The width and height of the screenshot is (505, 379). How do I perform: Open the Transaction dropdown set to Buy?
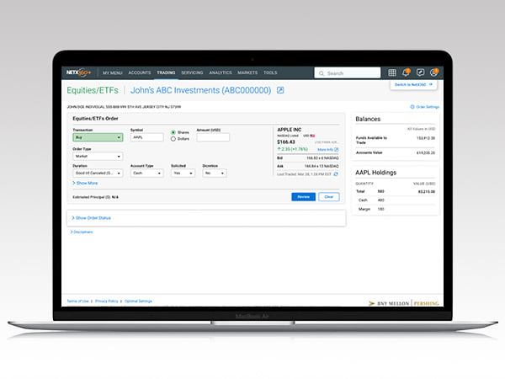[98, 136]
